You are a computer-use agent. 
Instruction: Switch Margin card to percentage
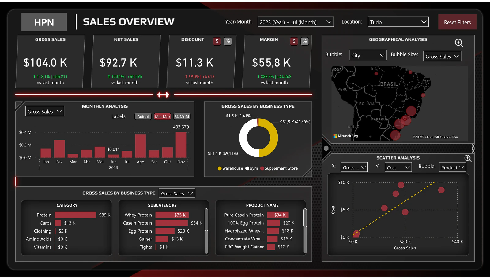(304, 41)
